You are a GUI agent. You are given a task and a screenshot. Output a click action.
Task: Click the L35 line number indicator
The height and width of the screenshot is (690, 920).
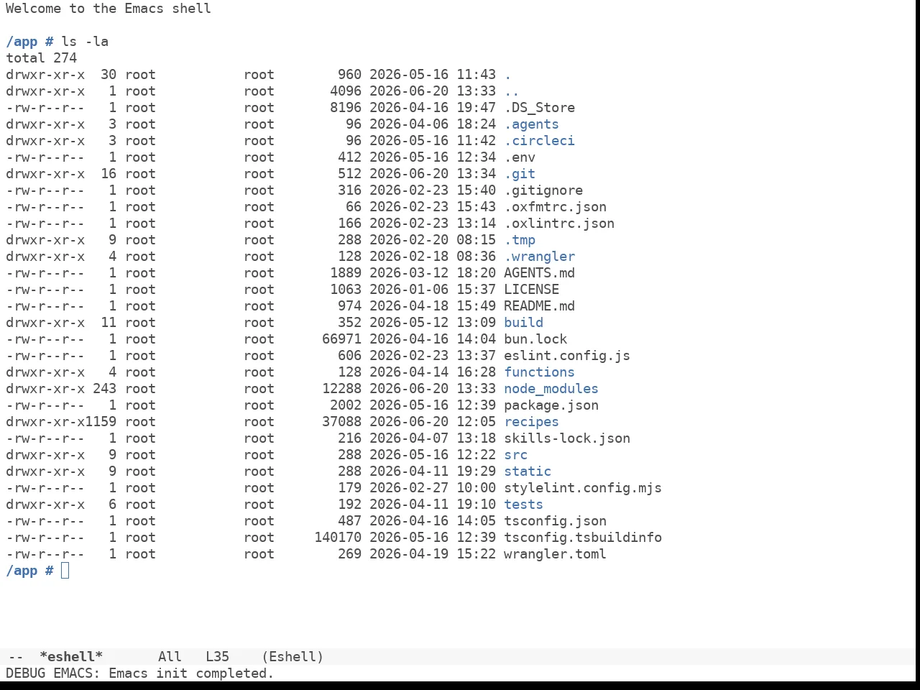(x=217, y=657)
